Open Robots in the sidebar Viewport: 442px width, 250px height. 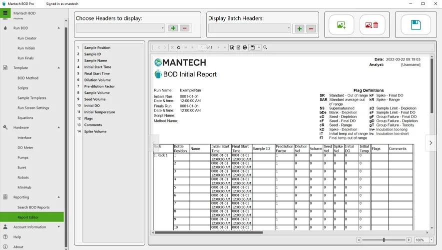23,177
